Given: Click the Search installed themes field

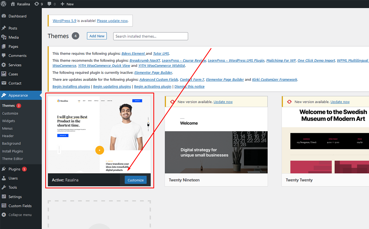Looking at the screenshot, I should (151, 36).
